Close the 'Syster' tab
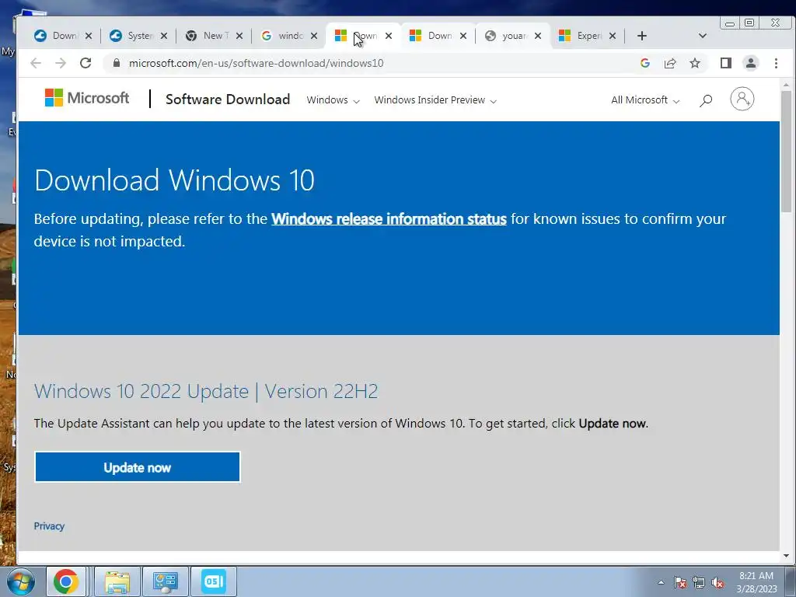The image size is (796, 597). [163, 36]
